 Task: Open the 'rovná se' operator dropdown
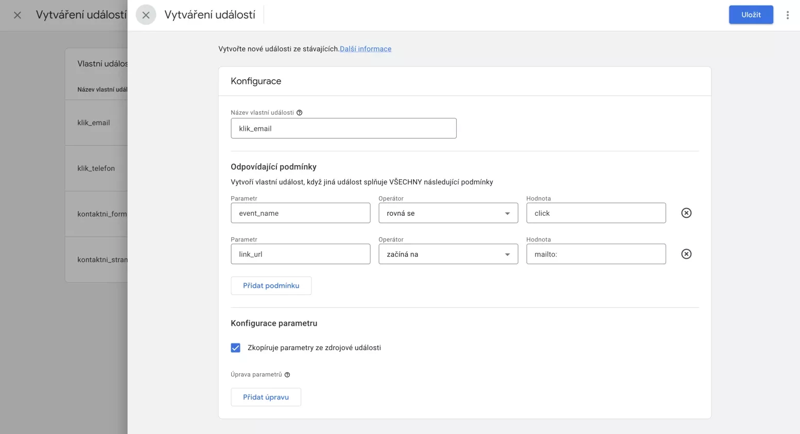(x=448, y=213)
